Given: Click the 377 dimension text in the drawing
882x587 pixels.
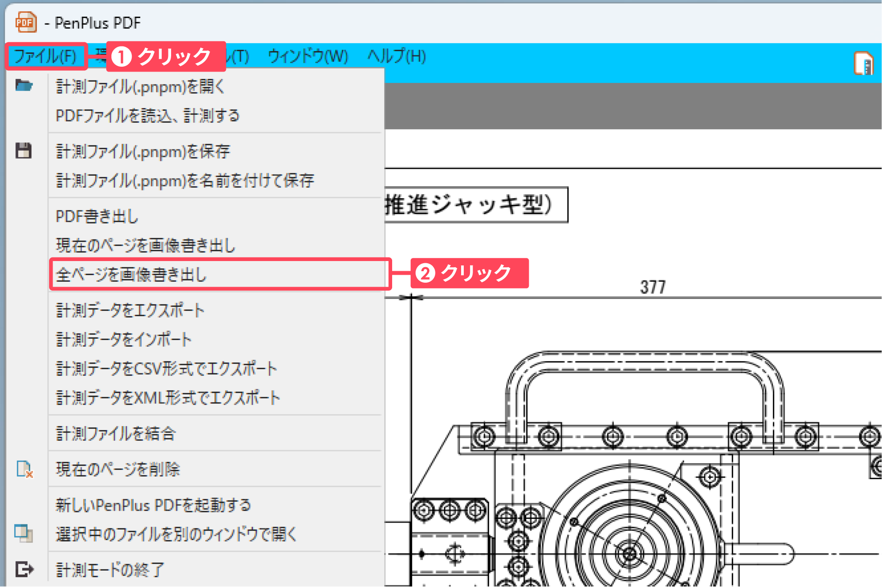Looking at the screenshot, I should click(653, 287).
